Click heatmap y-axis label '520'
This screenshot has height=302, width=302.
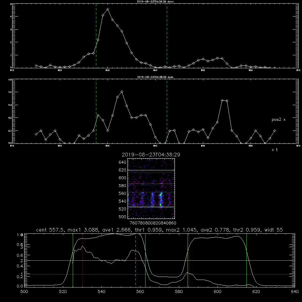[x=122, y=209]
